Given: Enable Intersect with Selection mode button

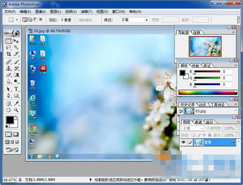Looking at the screenshot, I should click(40, 20).
